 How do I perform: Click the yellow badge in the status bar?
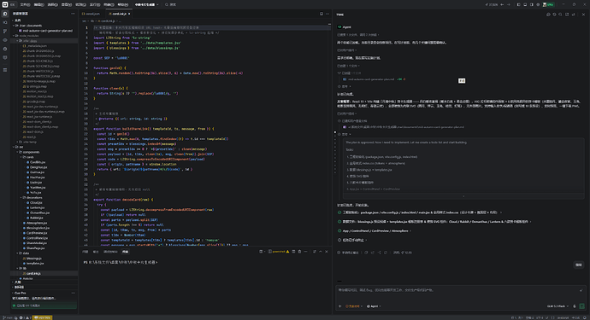click(x=42, y=317)
